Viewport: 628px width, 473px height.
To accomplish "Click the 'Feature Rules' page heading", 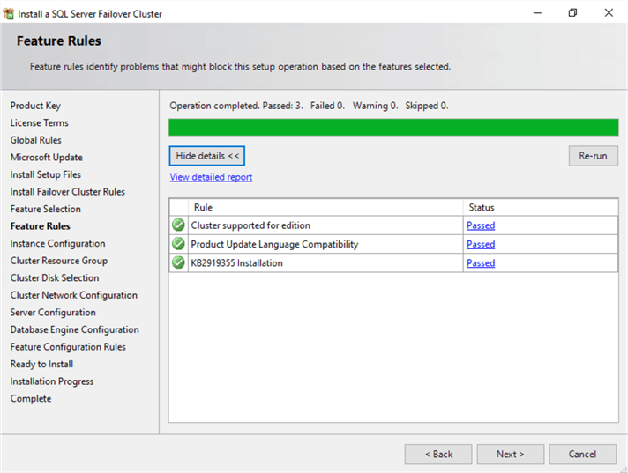I will click(59, 41).
